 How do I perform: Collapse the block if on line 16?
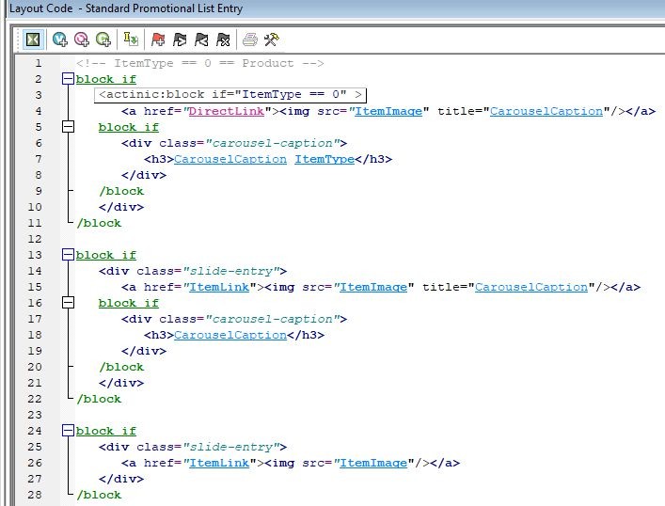68,303
